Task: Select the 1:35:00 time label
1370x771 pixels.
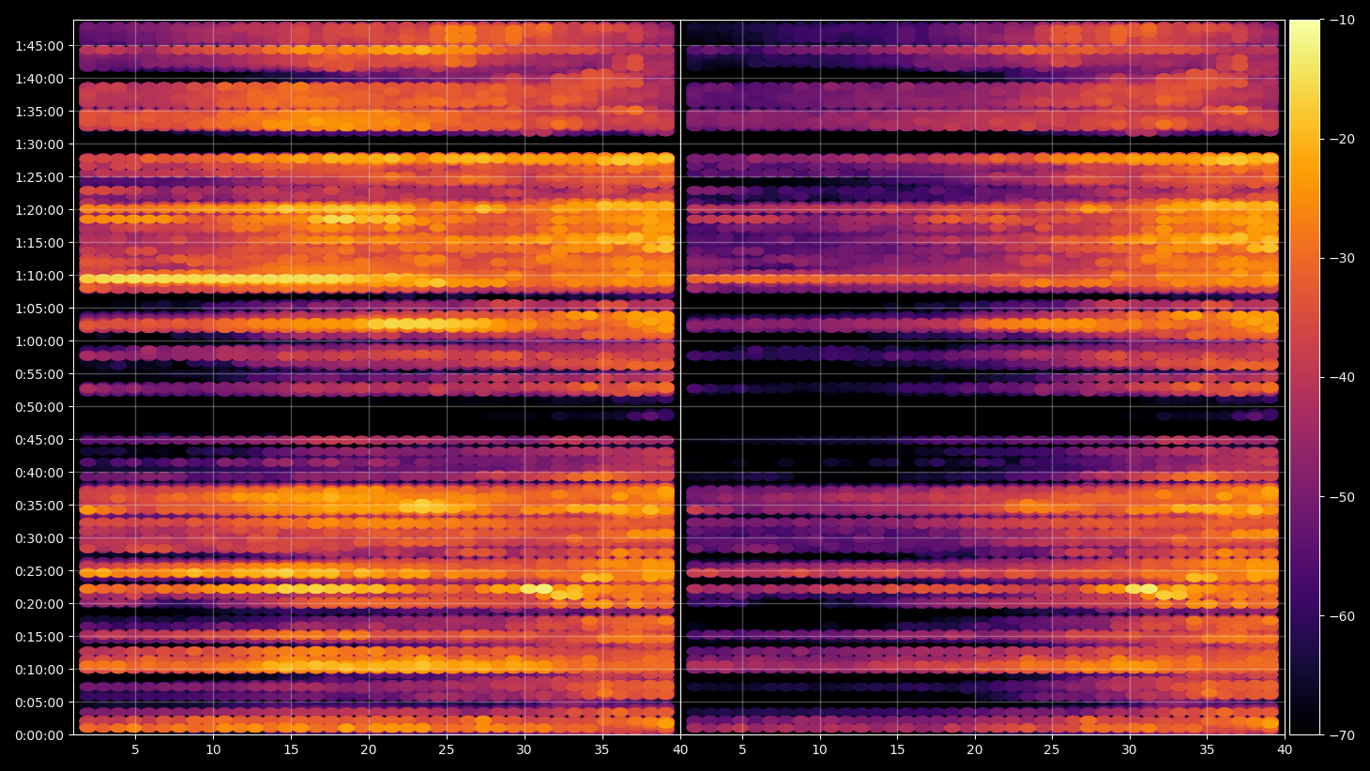Action: click(x=39, y=112)
